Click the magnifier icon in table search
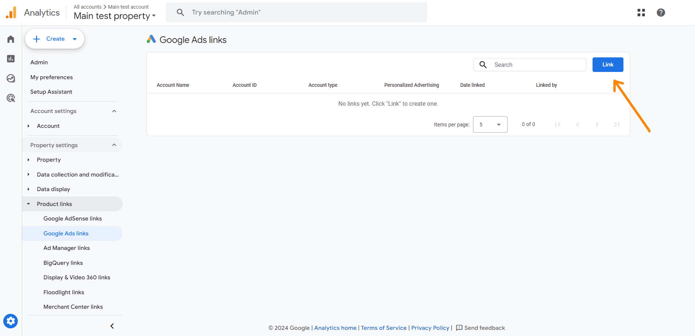The height and width of the screenshot is (336, 695). [483, 65]
